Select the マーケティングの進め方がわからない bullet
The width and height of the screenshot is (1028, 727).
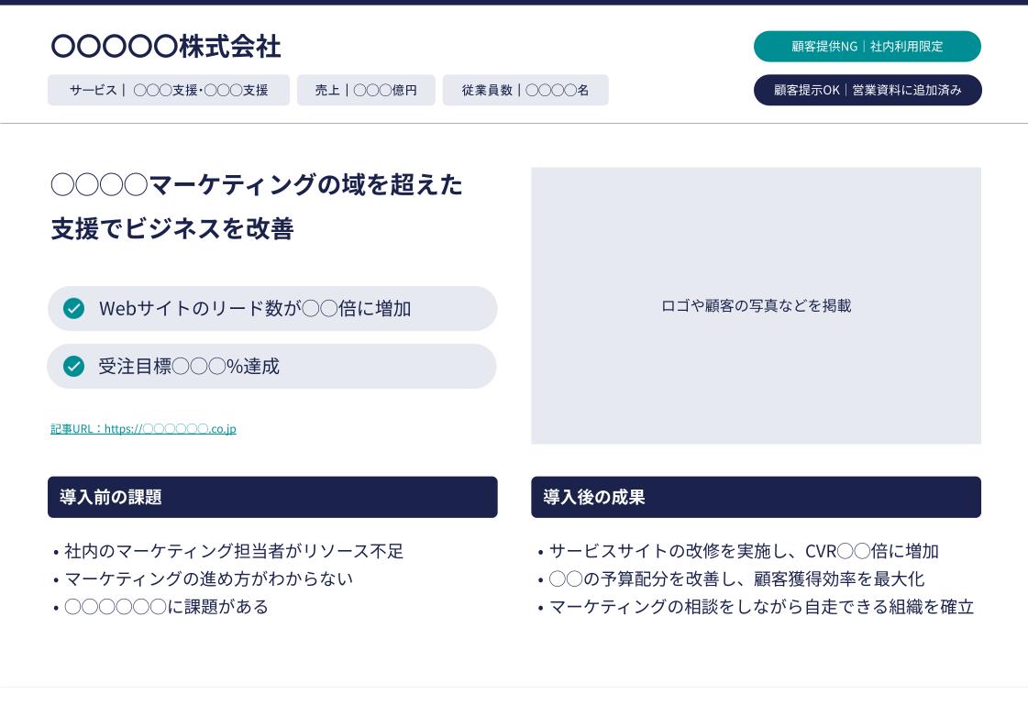[x=208, y=578]
